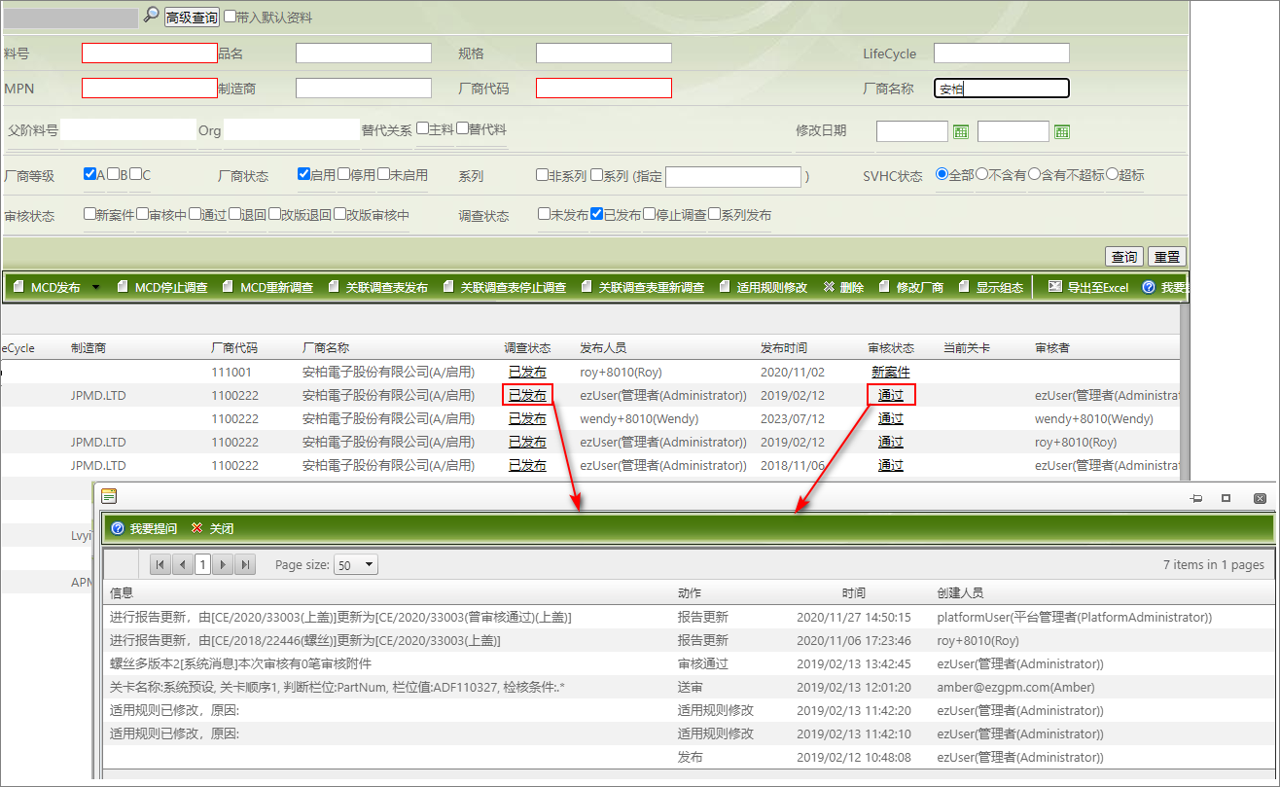1280x787 pixels.
Task: Click 审核通过 row in popup history
Action: click(688, 663)
